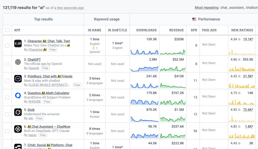Select the Character AI row checkbox
The height and width of the screenshot is (149, 258).
pyautogui.click(x=7, y=46)
